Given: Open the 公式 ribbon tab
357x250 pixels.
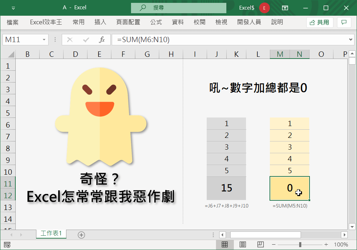Looking at the screenshot, I should [156, 22].
